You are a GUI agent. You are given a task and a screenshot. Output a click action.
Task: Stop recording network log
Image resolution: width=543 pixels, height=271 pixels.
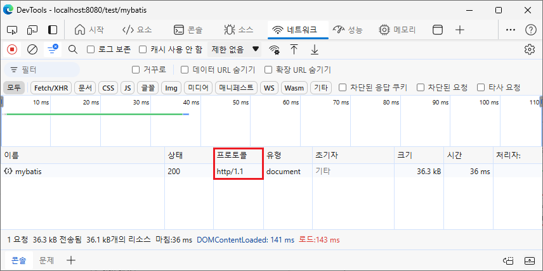pyautogui.click(x=12, y=49)
